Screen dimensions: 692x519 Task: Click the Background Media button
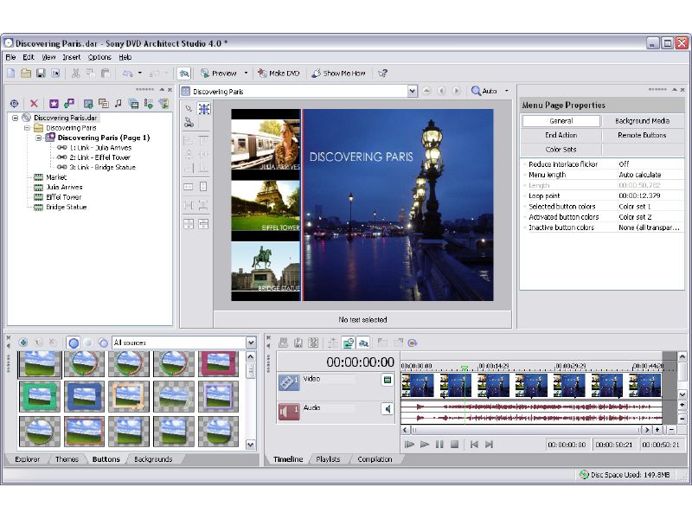click(x=642, y=121)
